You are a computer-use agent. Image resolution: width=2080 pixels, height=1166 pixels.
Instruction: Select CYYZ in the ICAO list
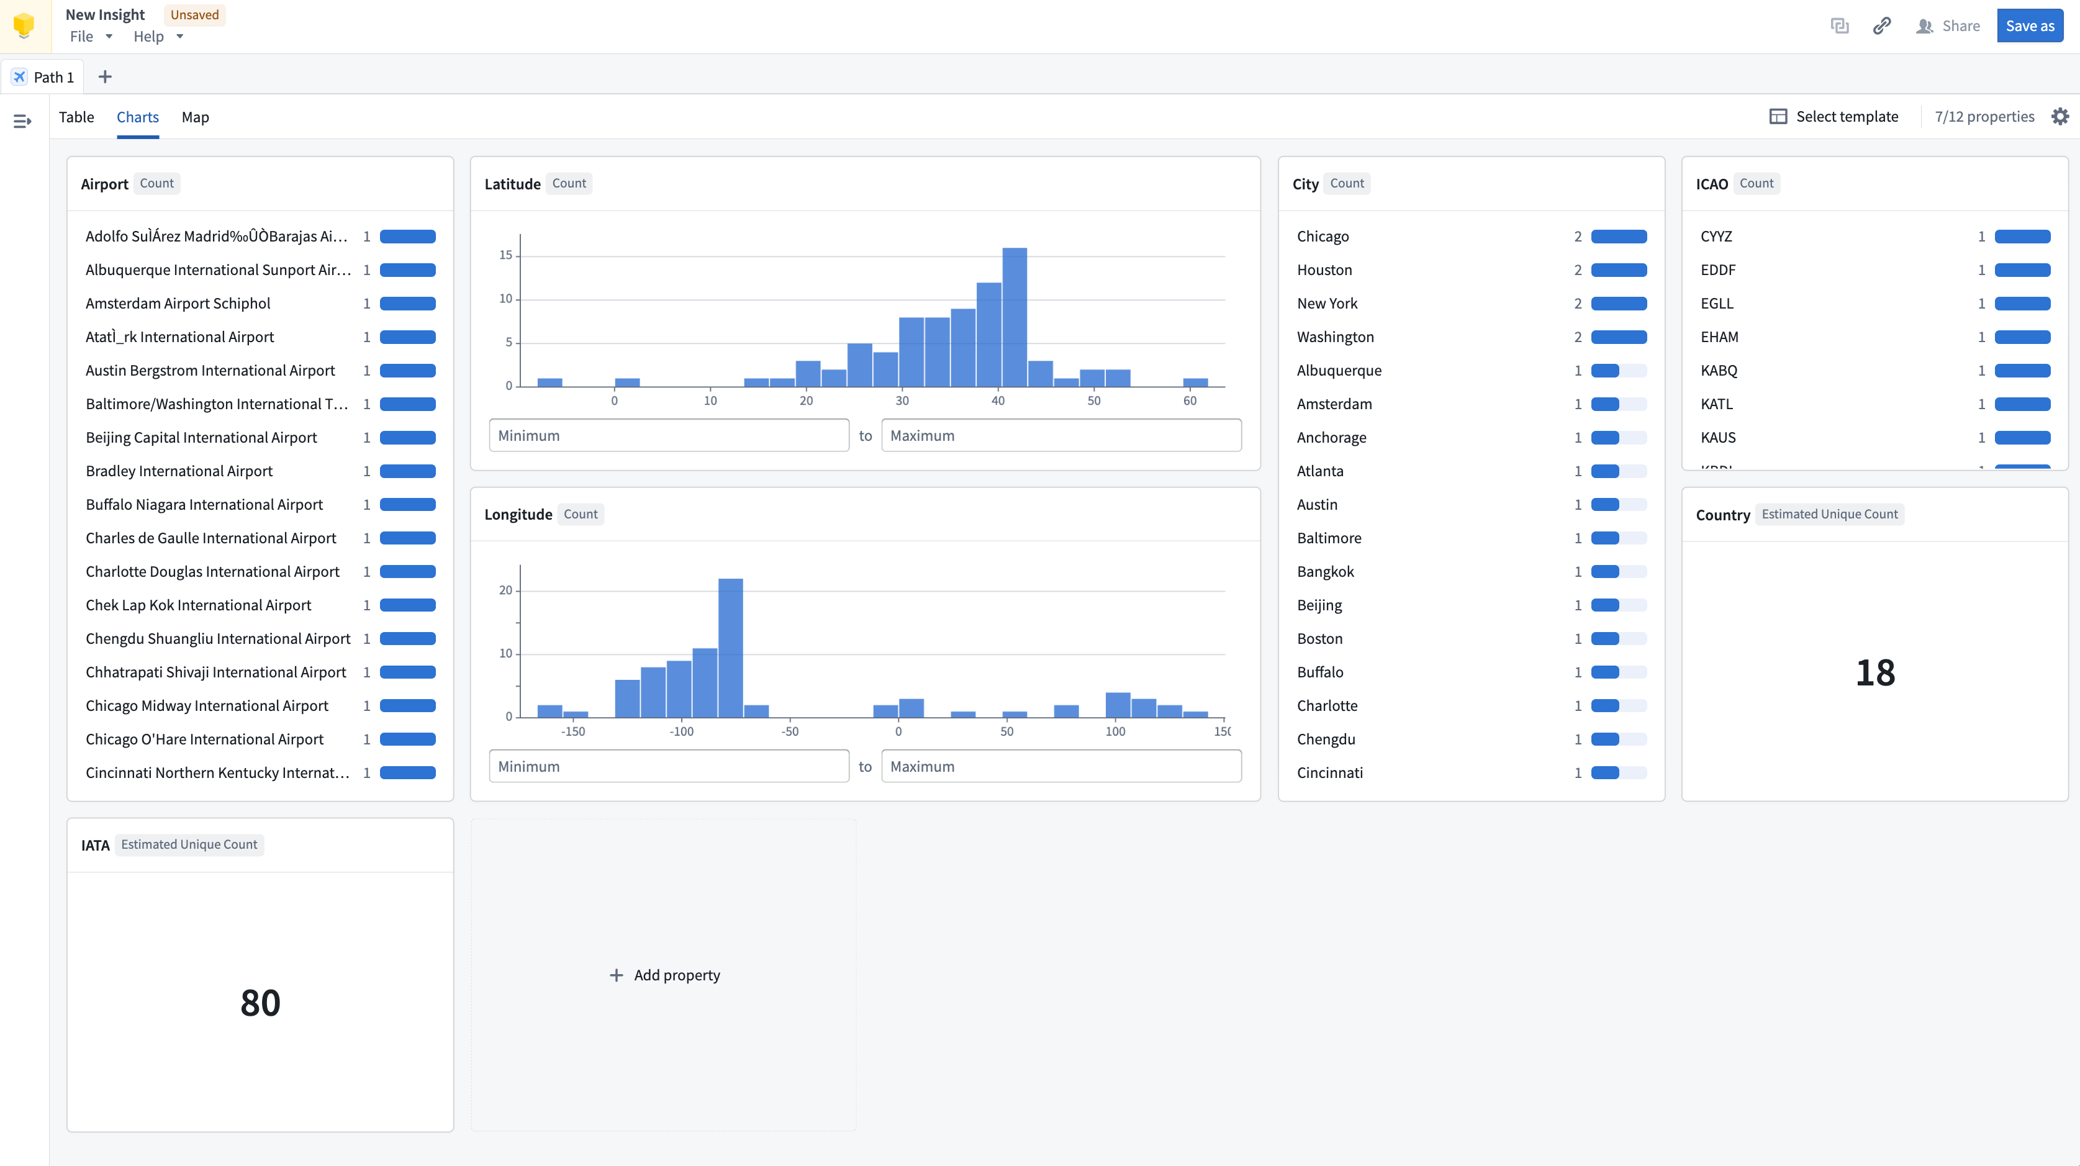click(x=1875, y=237)
